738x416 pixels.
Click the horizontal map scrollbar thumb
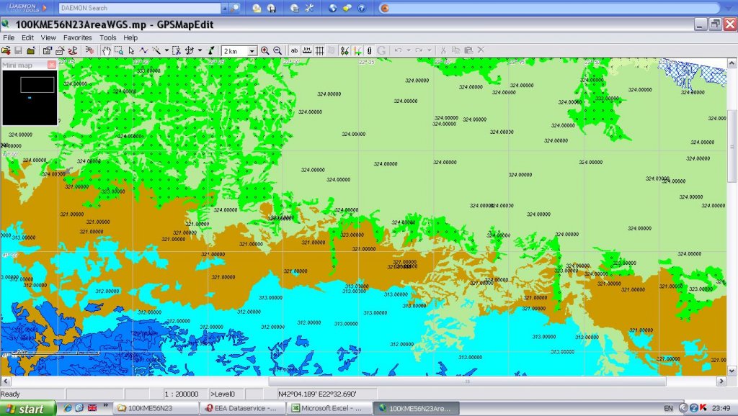(x=467, y=381)
